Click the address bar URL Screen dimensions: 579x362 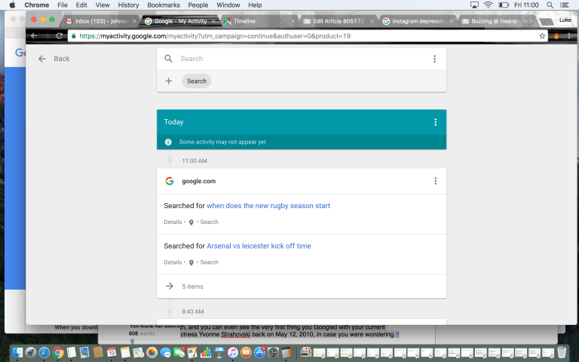pos(215,36)
